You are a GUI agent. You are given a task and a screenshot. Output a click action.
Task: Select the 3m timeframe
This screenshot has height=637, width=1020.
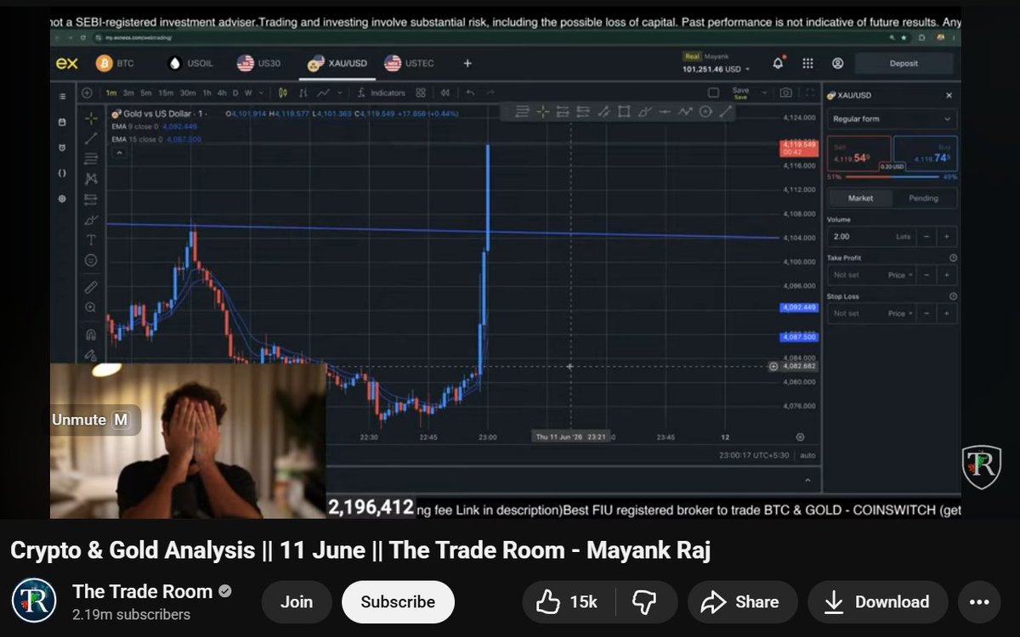tap(128, 93)
